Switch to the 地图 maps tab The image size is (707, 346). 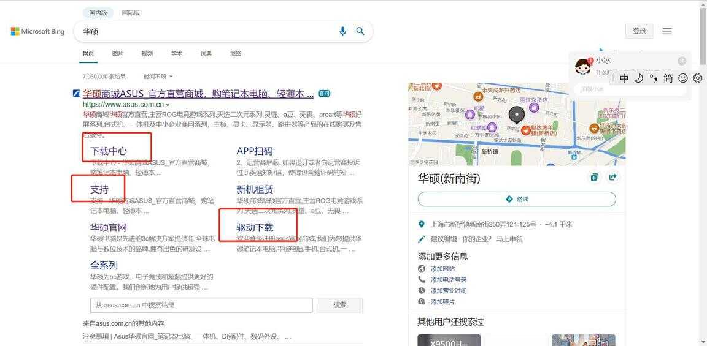coord(236,53)
